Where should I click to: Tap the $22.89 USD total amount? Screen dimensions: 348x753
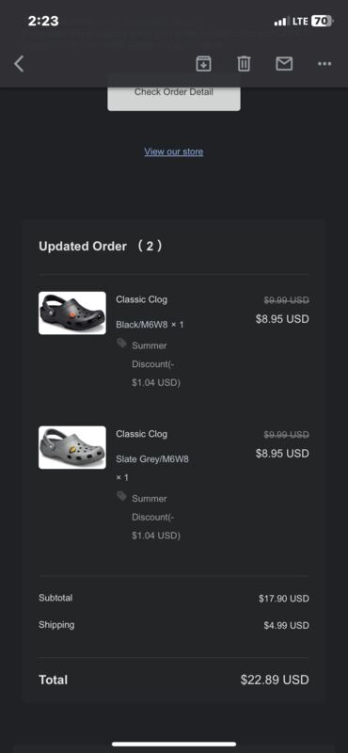[x=275, y=680]
